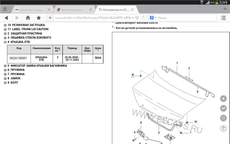
Task: Click highlighted part number 4 on diagram
Action: (133, 75)
